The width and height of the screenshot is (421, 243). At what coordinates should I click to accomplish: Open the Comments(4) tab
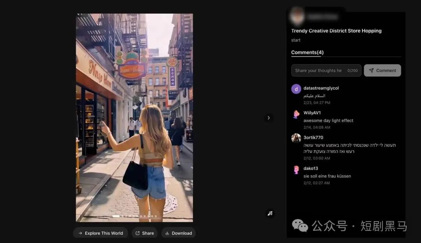click(307, 53)
